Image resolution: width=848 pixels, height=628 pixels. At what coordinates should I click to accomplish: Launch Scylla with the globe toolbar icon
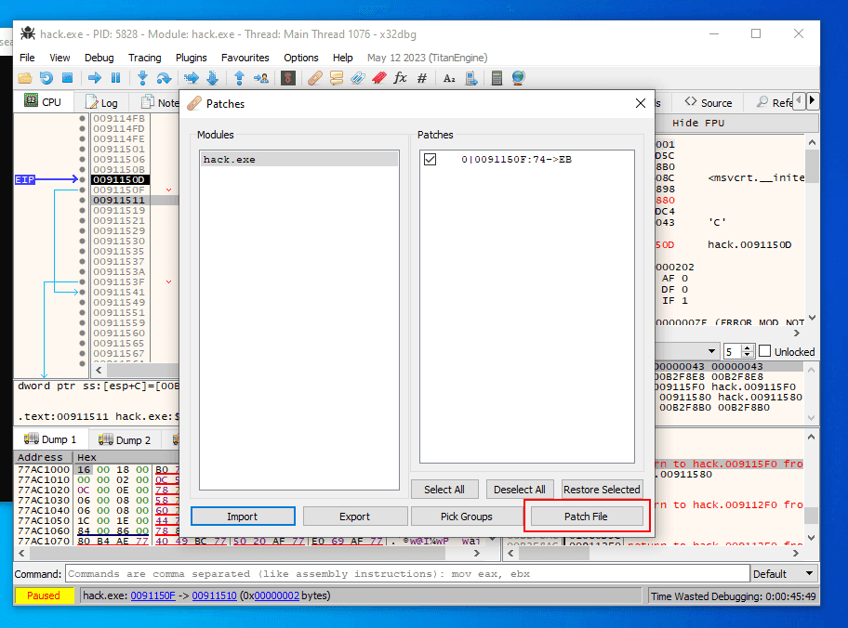(520, 78)
